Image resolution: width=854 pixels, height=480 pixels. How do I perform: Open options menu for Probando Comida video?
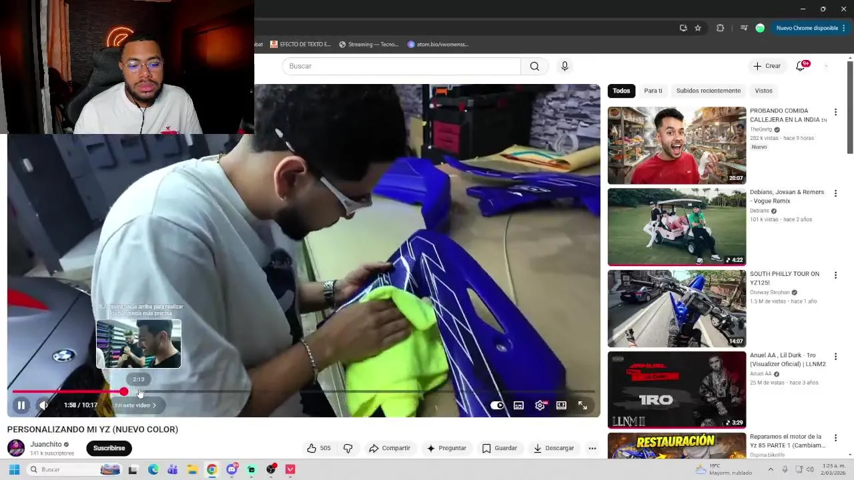coord(835,112)
